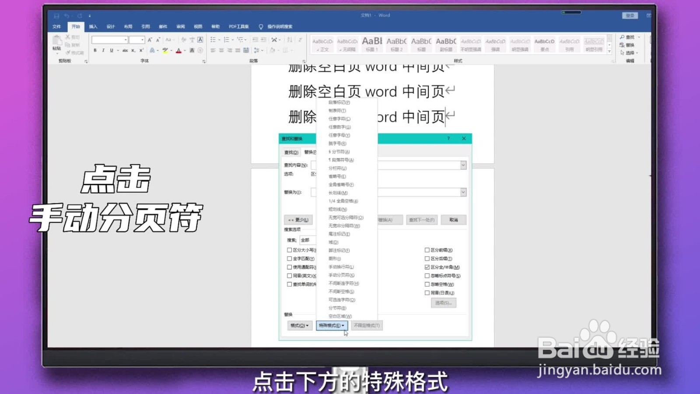
Task: Click the character shading icon
Action: [x=192, y=51]
